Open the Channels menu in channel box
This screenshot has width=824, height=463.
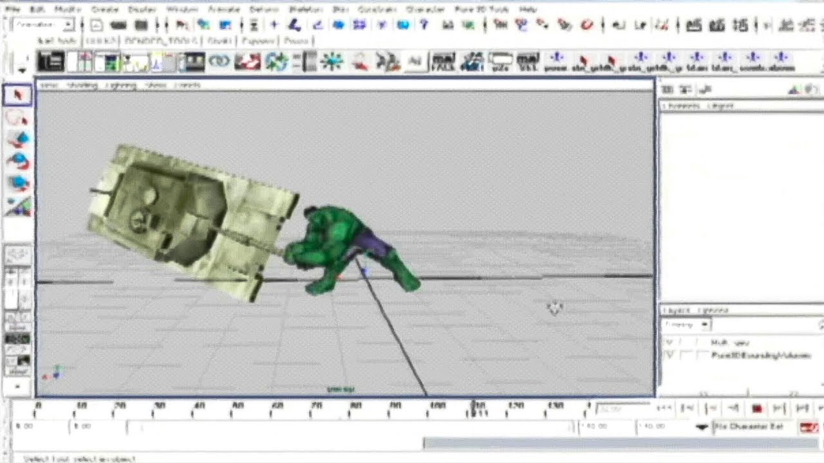[681, 105]
